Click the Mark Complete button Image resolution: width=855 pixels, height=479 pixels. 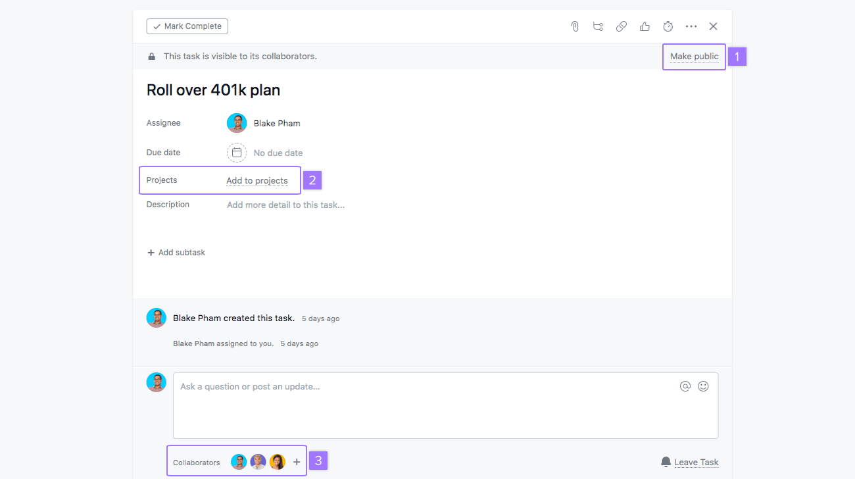[x=187, y=26]
